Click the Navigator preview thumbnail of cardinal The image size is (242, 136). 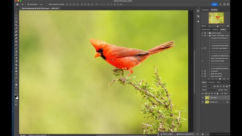(216, 18)
